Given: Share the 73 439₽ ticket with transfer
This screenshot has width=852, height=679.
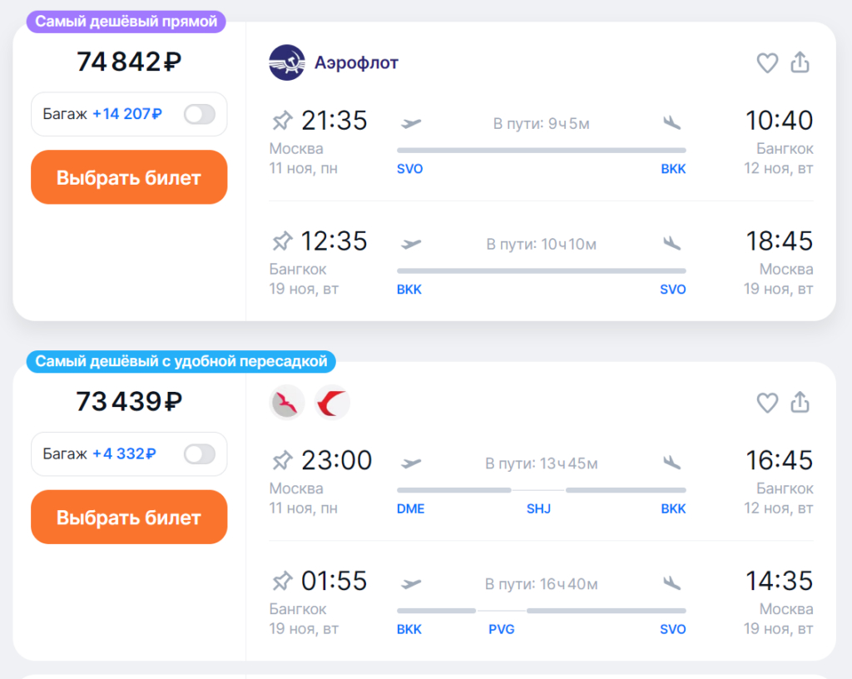Looking at the screenshot, I should click(800, 402).
